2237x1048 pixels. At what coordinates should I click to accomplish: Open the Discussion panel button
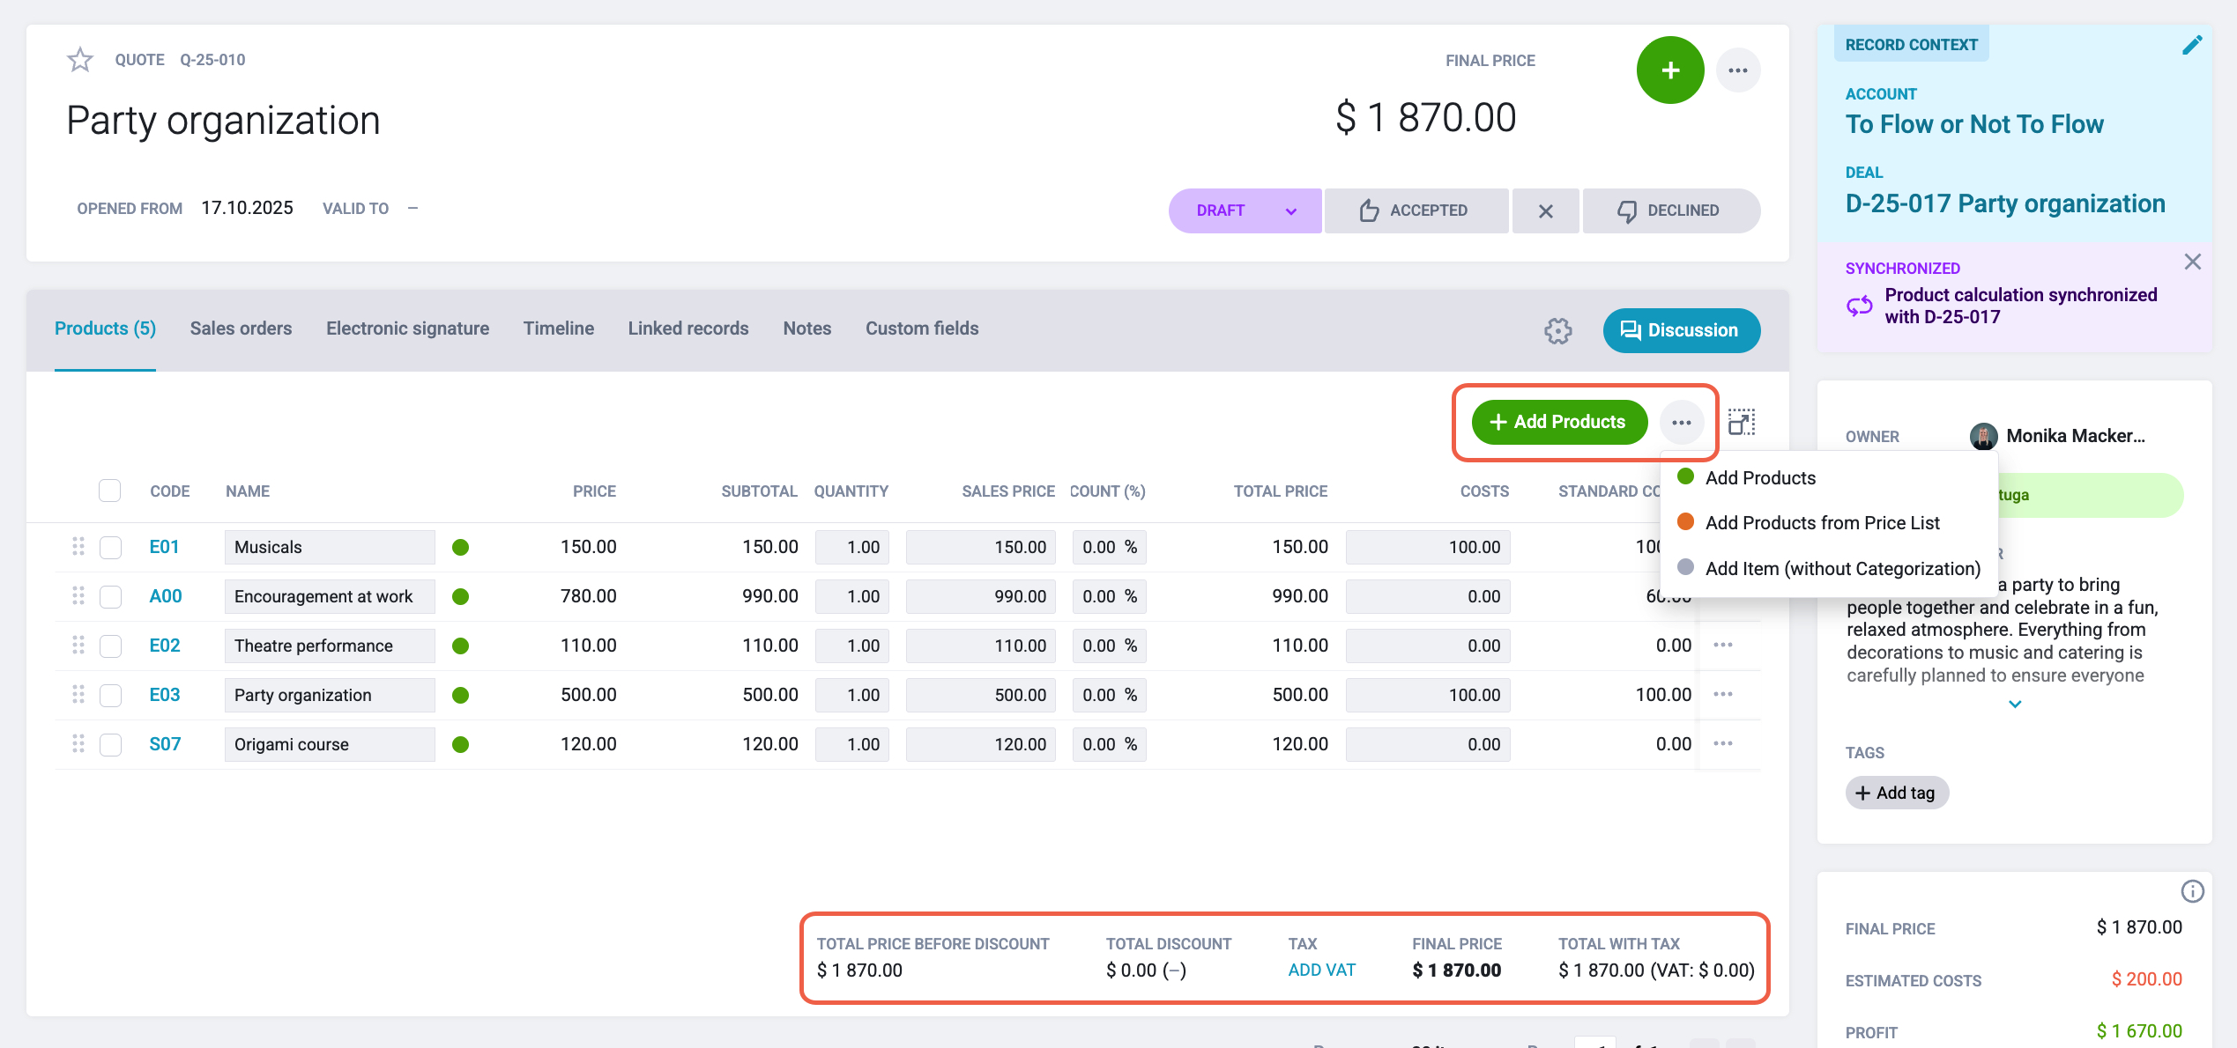[1681, 330]
